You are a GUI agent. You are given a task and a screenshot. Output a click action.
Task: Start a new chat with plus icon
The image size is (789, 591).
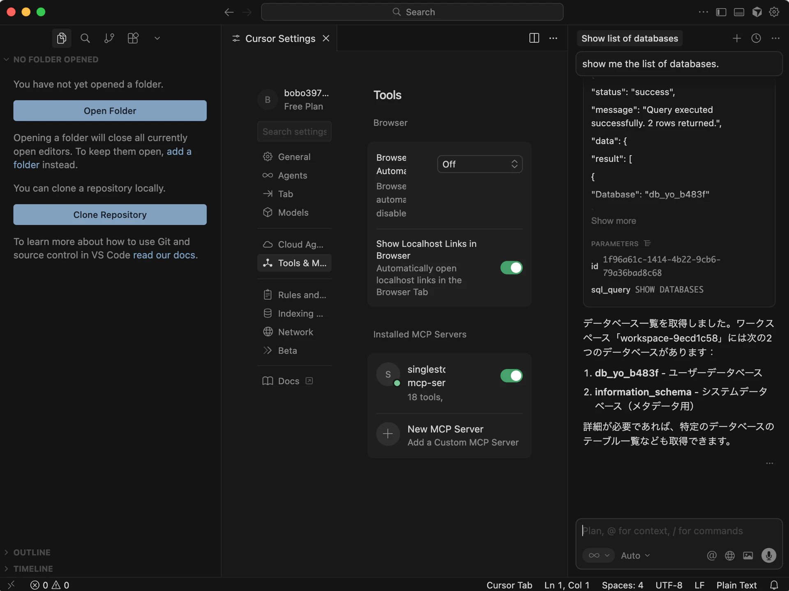(x=736, y=38)
